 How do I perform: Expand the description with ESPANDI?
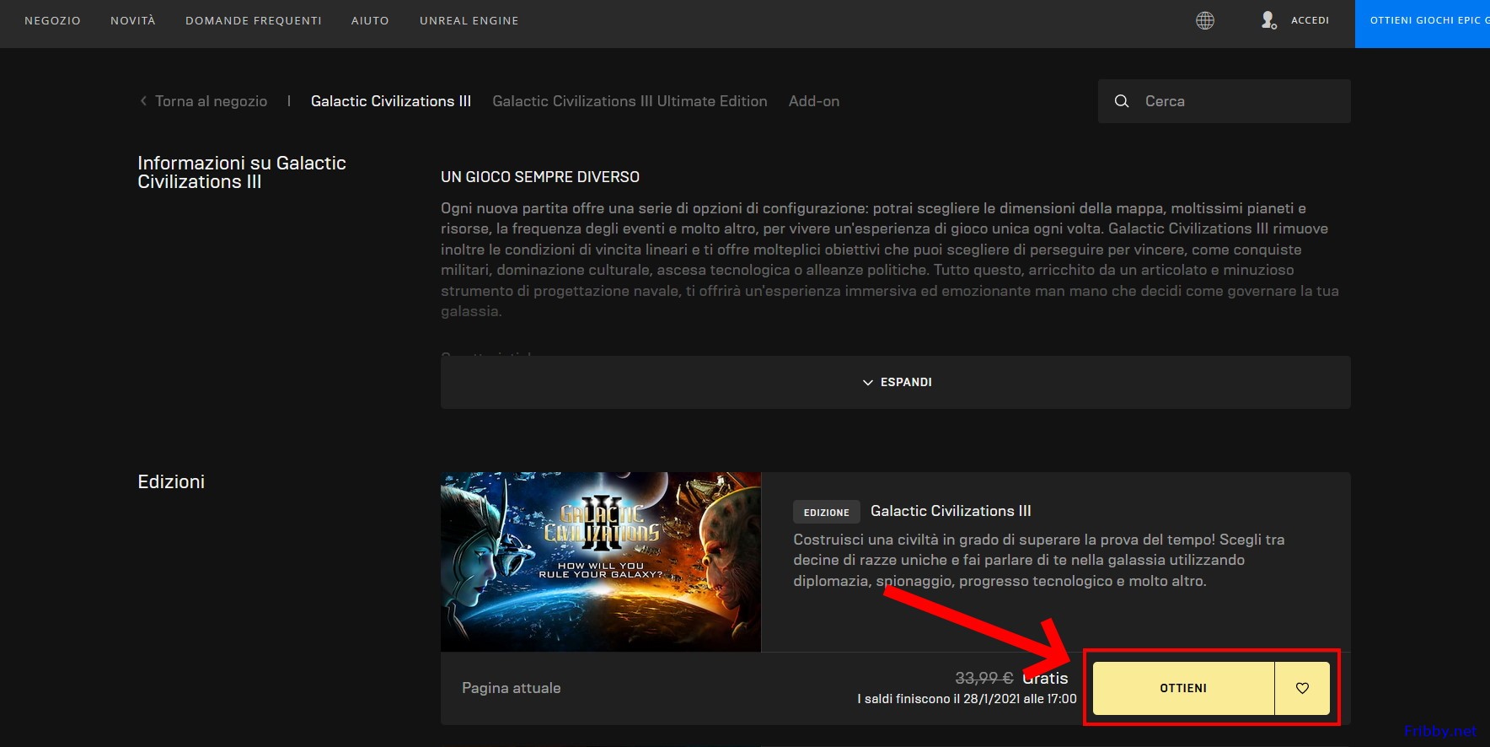(x=896, y=382)
